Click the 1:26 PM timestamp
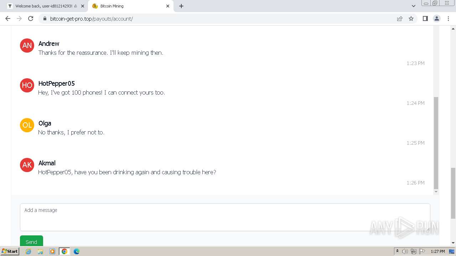Image resolution: width=456 pixels, height=256 pixels. pyautogui.click(x=415, y=183)
